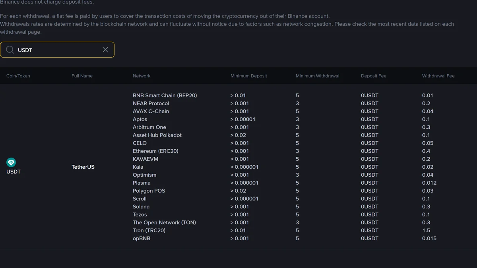Click the opBNB network entry
The width and height of the screenshot is (477, 268).
[142, 238]
